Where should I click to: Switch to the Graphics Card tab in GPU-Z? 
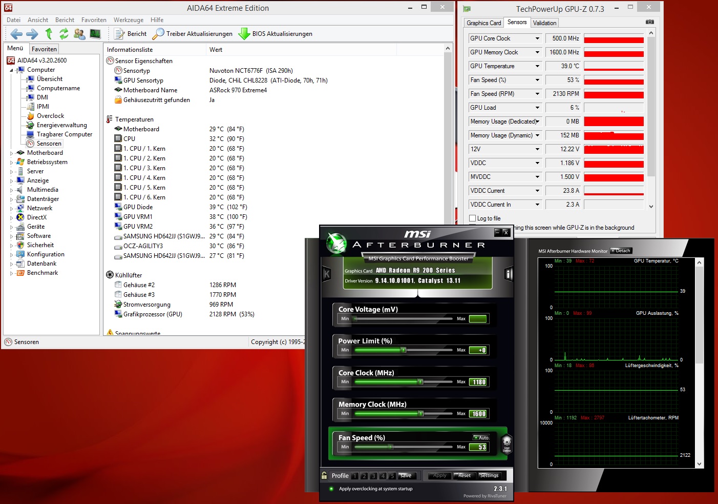tap(483, 23)
